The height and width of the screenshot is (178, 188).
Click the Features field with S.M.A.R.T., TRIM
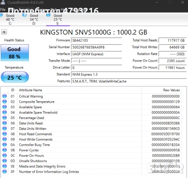point(129,81)
